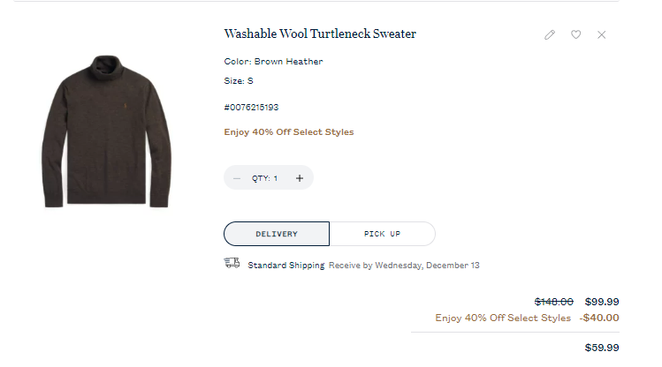Click the Receive by Wednesday, December 13 text
This screenshot has height=367, width=662.
pos(404,265)
